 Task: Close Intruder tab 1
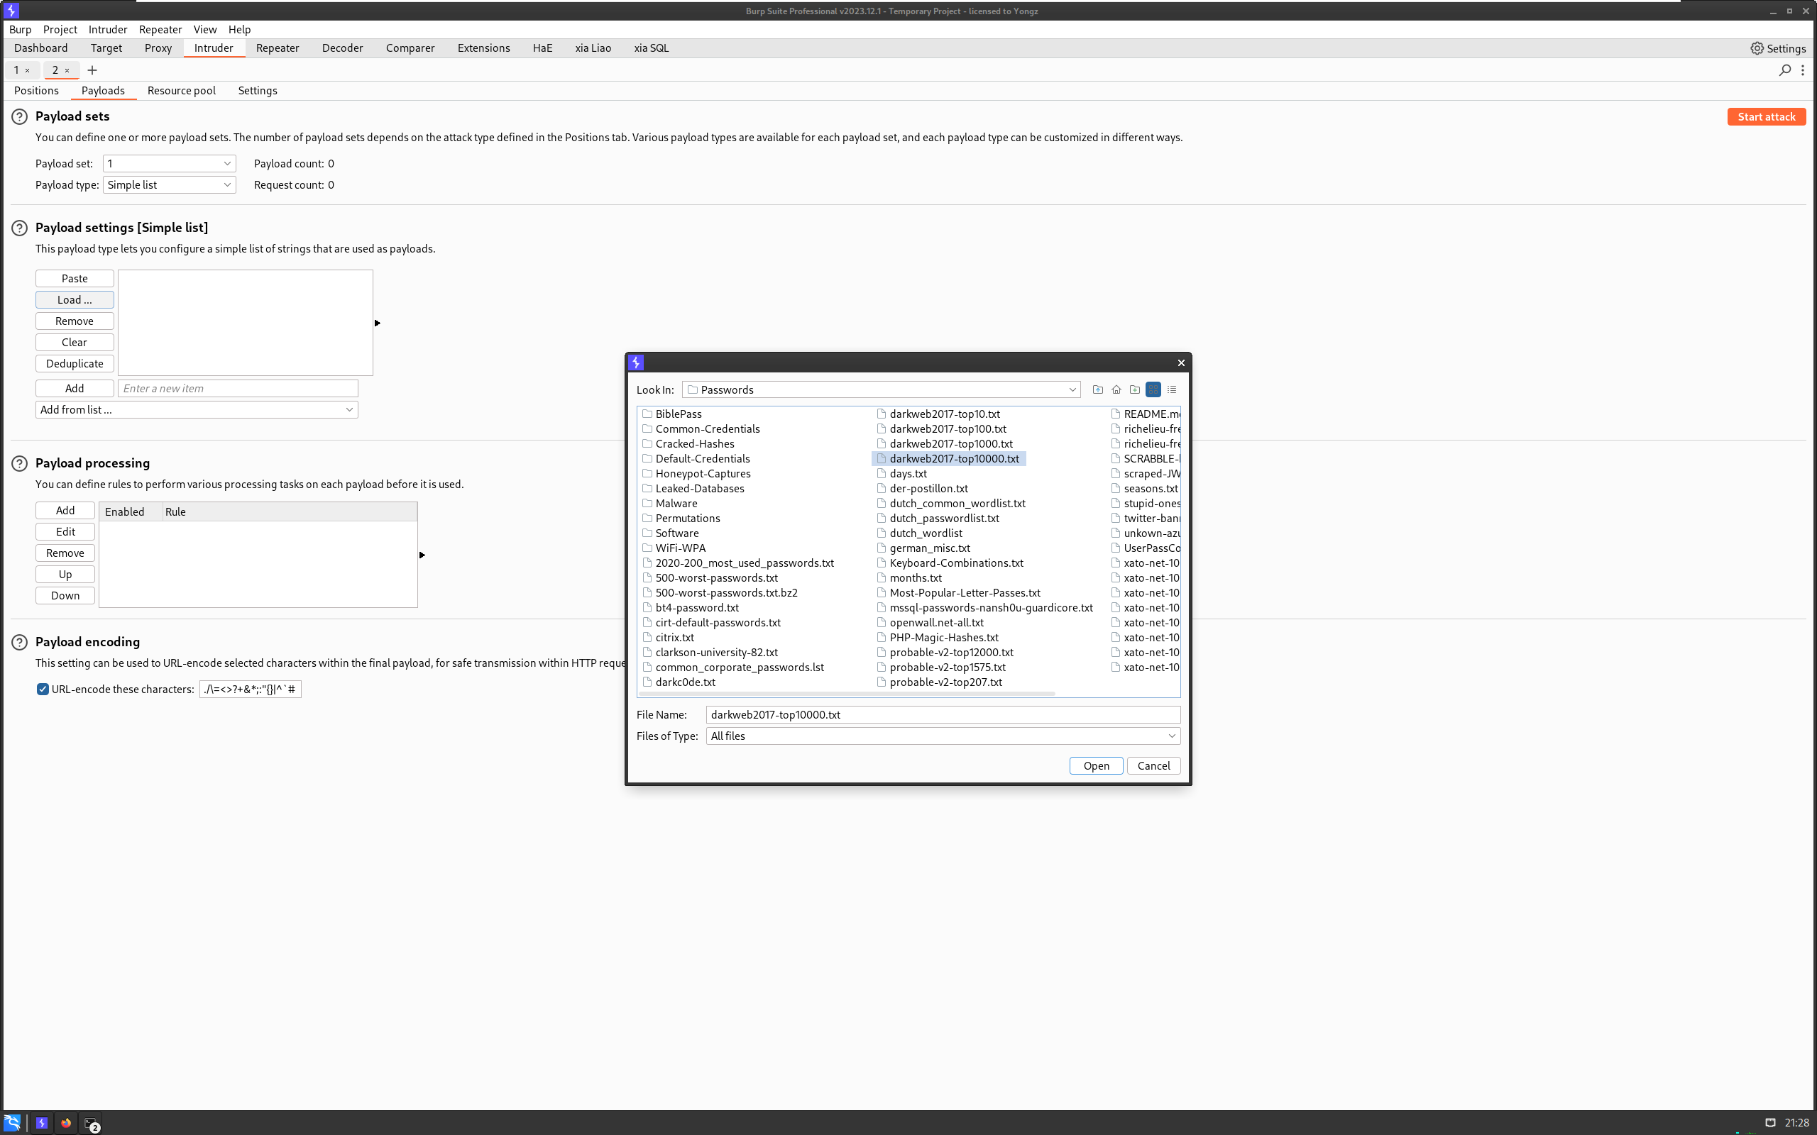pyautogui.click(x=28, y=70)
